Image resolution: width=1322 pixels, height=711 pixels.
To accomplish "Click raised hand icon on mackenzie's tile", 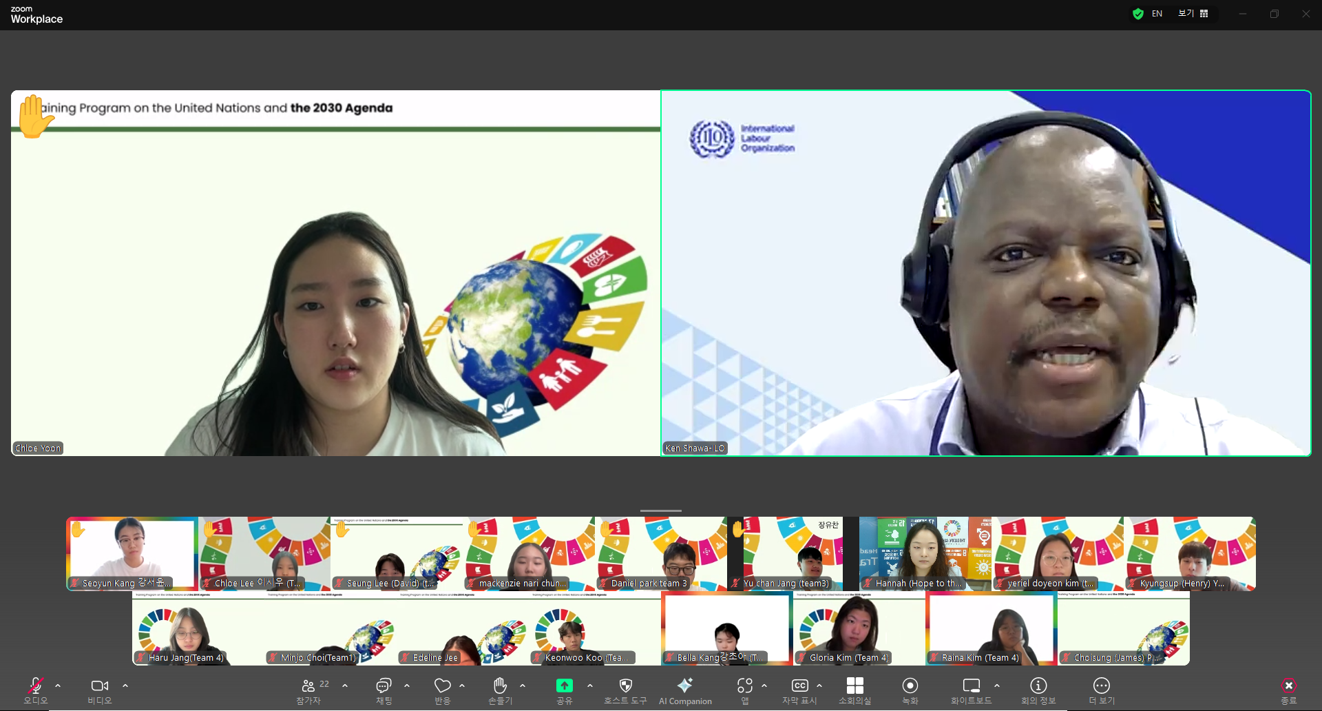I will click(474, 529).
